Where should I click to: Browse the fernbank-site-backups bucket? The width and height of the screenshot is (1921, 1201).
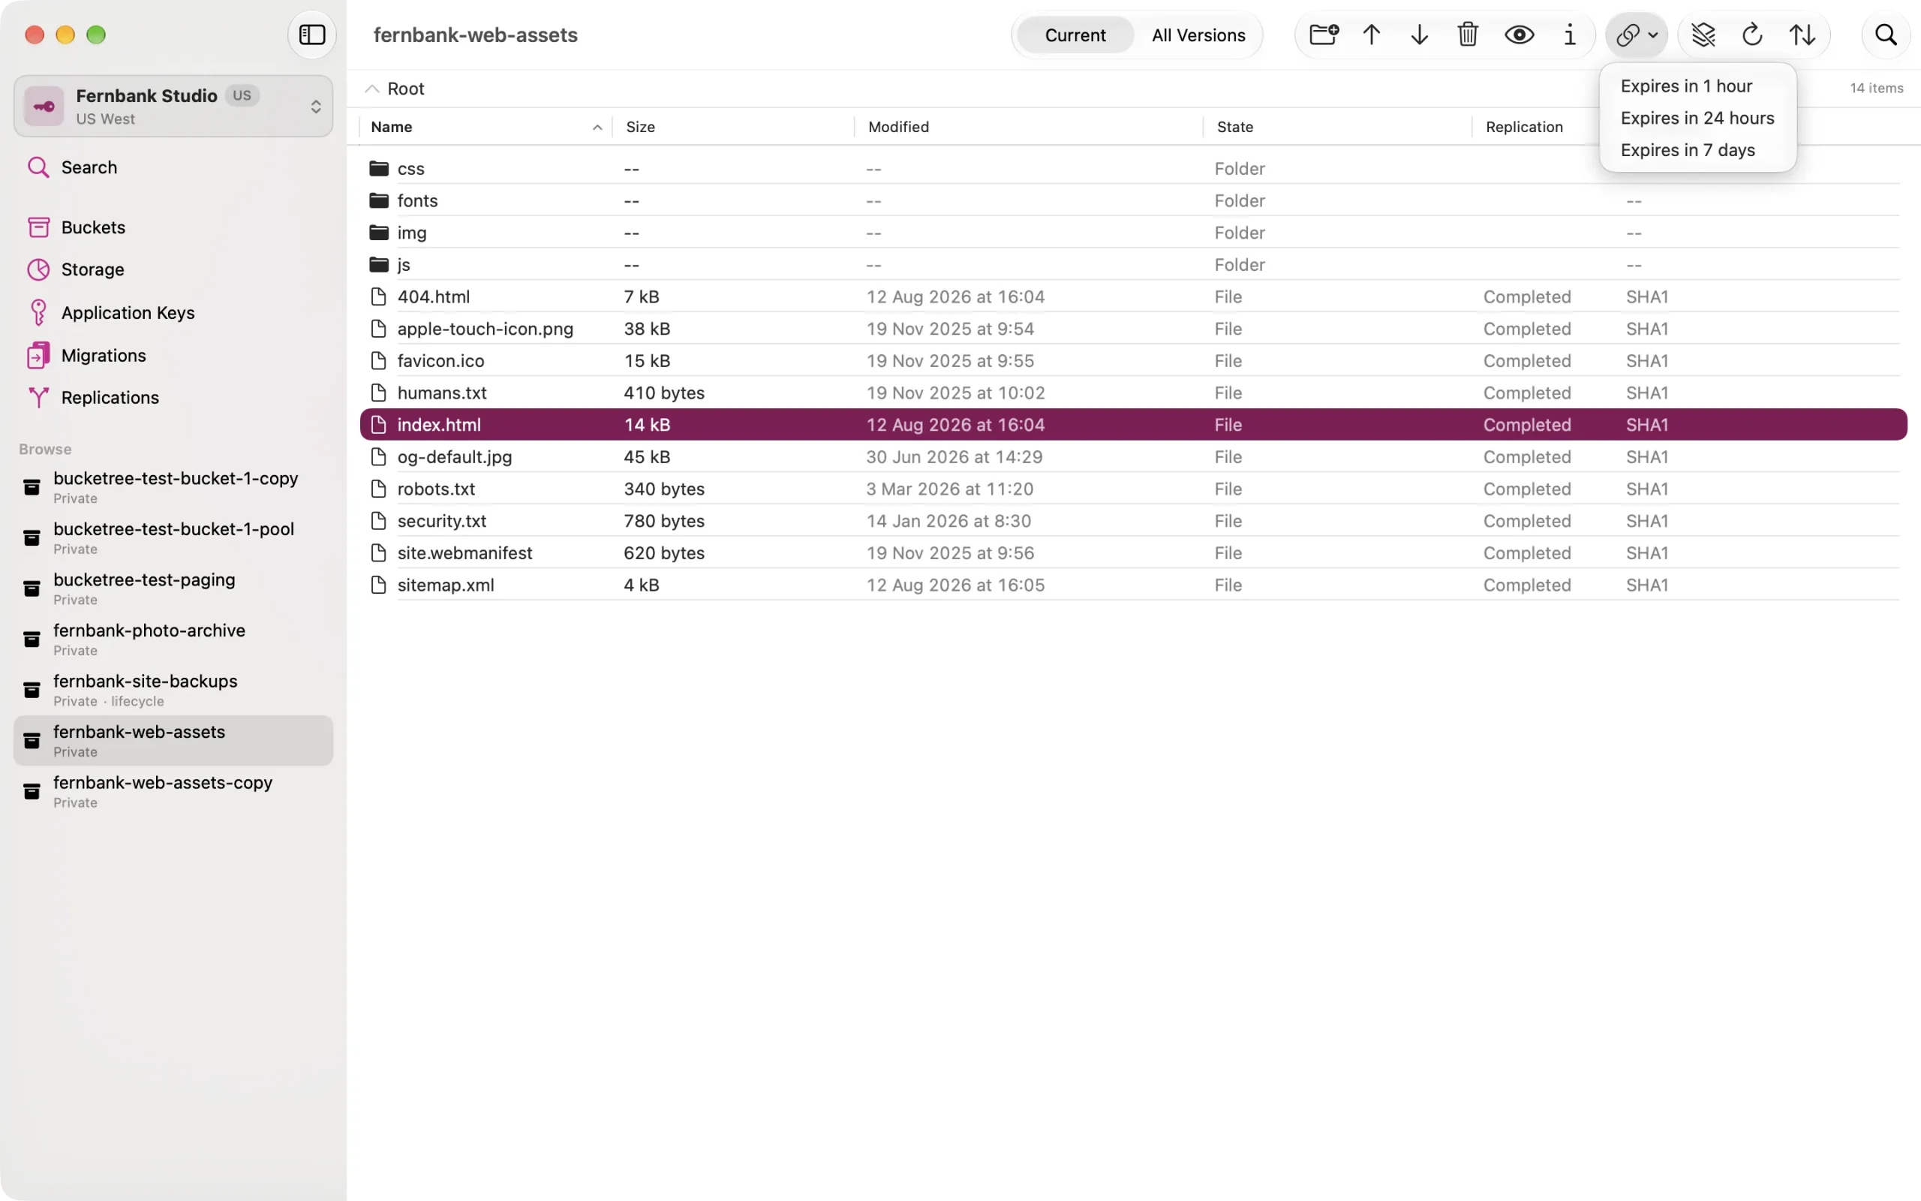pos(173,690)
